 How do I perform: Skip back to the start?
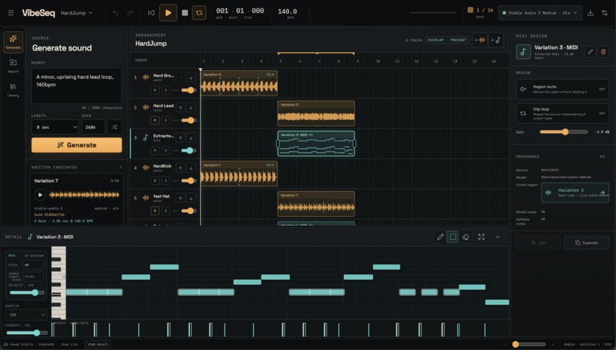point(151,13)
